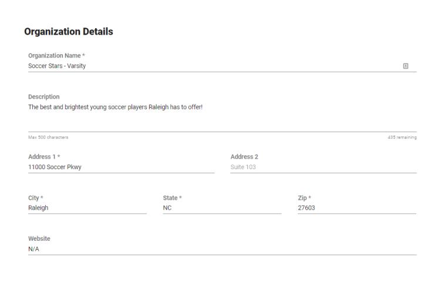441x299 pixels.
Task: Click the Website label
Action: click(39, 238)
